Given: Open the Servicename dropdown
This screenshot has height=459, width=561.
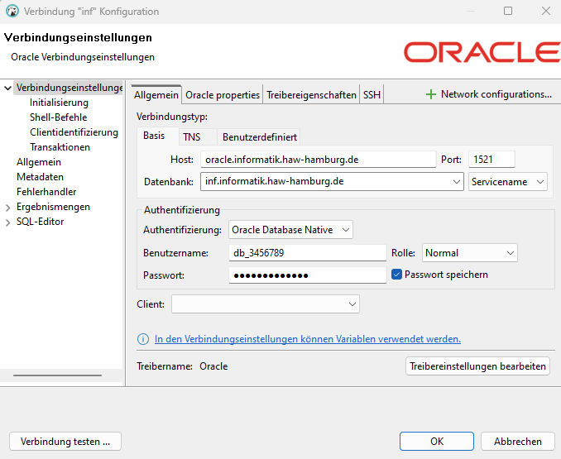Looking at the screenshot, I should (508, 182).
